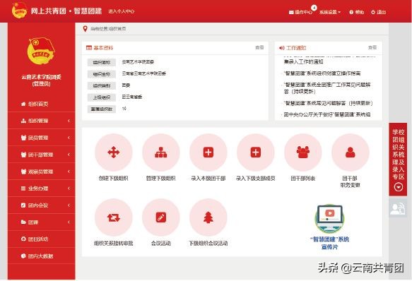Expand the 团员管理 sidebar chevron
This screenshot has width=412, height=281.
[x=69, y=138]
